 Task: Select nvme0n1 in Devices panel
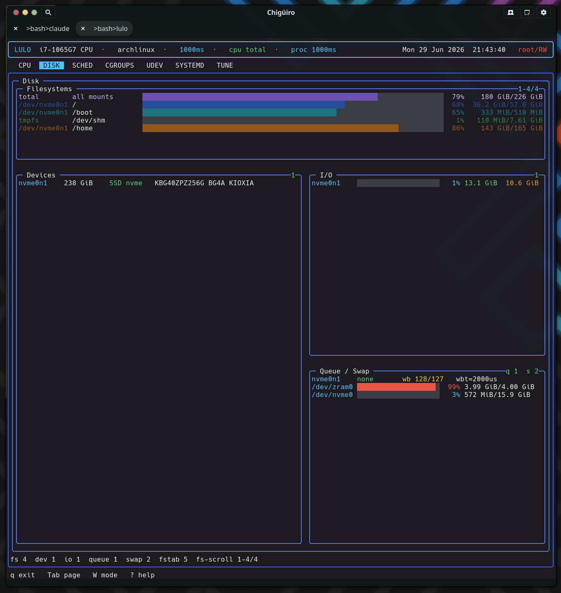coord(33,183)
